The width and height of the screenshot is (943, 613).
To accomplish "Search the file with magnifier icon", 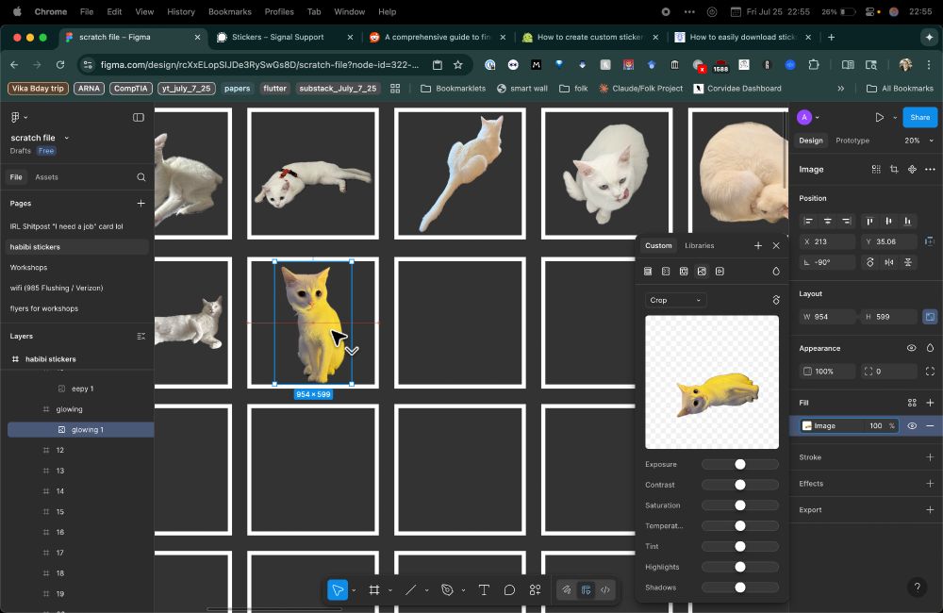I will (x=141, y=177).
